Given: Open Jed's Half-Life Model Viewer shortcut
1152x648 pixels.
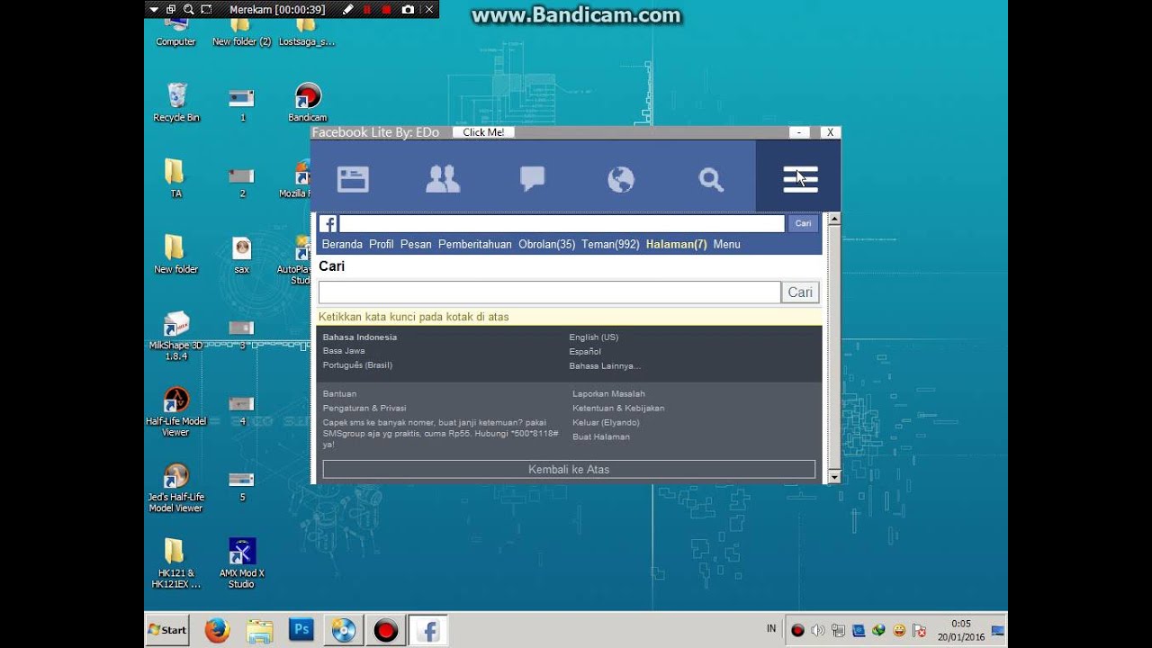Looking at the screenshot, I should (176, 488).
